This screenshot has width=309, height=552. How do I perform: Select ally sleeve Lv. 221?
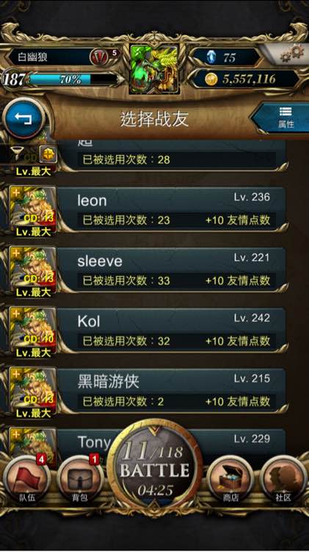[171, 270]
